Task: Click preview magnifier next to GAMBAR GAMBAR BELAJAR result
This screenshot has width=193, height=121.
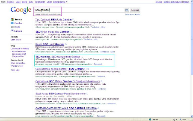Action: (x=98, y=108)
